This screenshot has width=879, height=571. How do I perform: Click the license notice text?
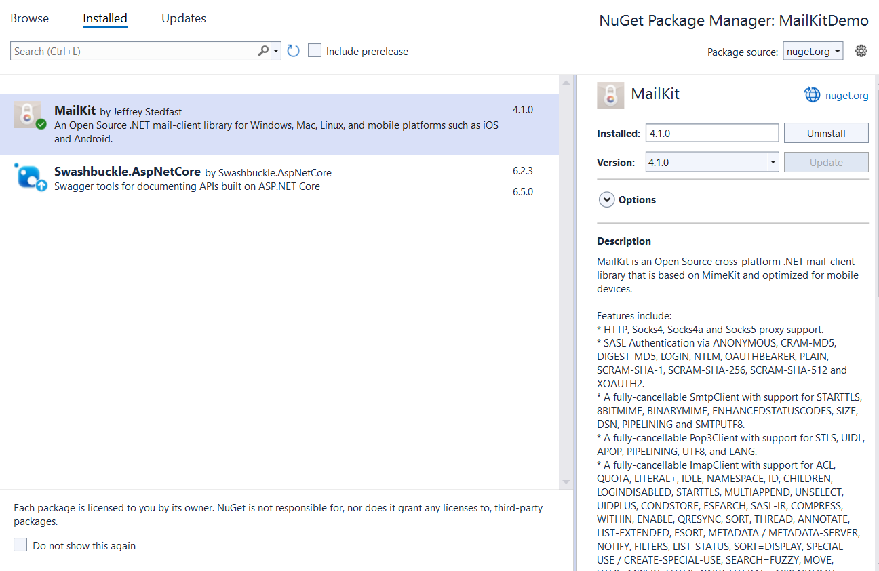(279, 515)
